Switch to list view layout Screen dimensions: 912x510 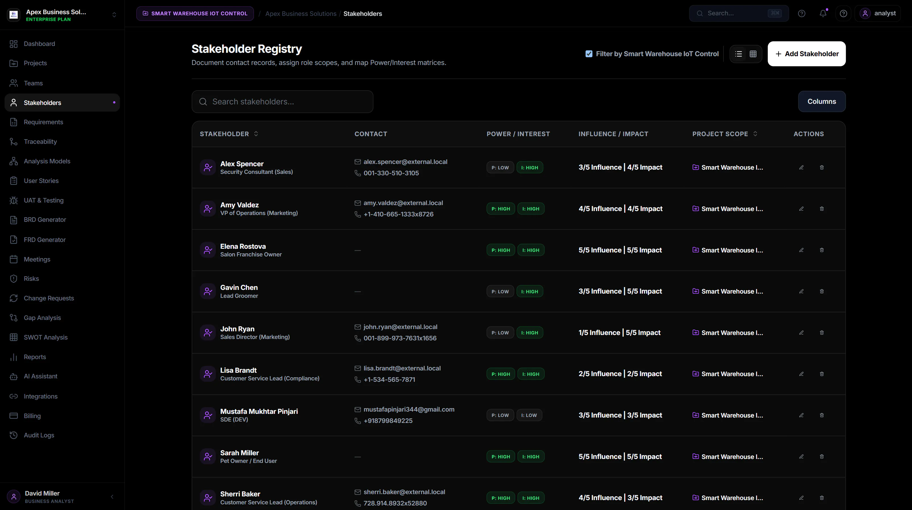[739, 54]
